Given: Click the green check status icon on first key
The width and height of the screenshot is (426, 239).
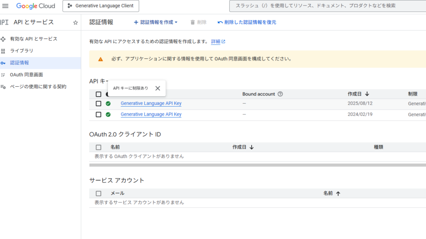Looking at the screenshot, I should click(109, 103).
